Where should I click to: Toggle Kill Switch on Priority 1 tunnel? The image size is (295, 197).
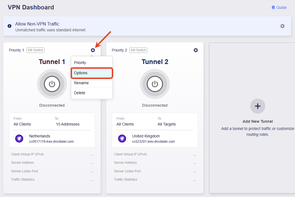[35, 50]
